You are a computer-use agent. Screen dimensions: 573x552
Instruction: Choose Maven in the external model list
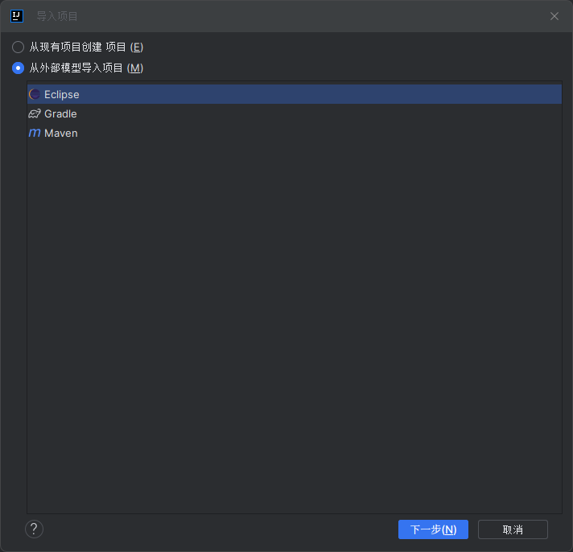[x=295, y=133]
